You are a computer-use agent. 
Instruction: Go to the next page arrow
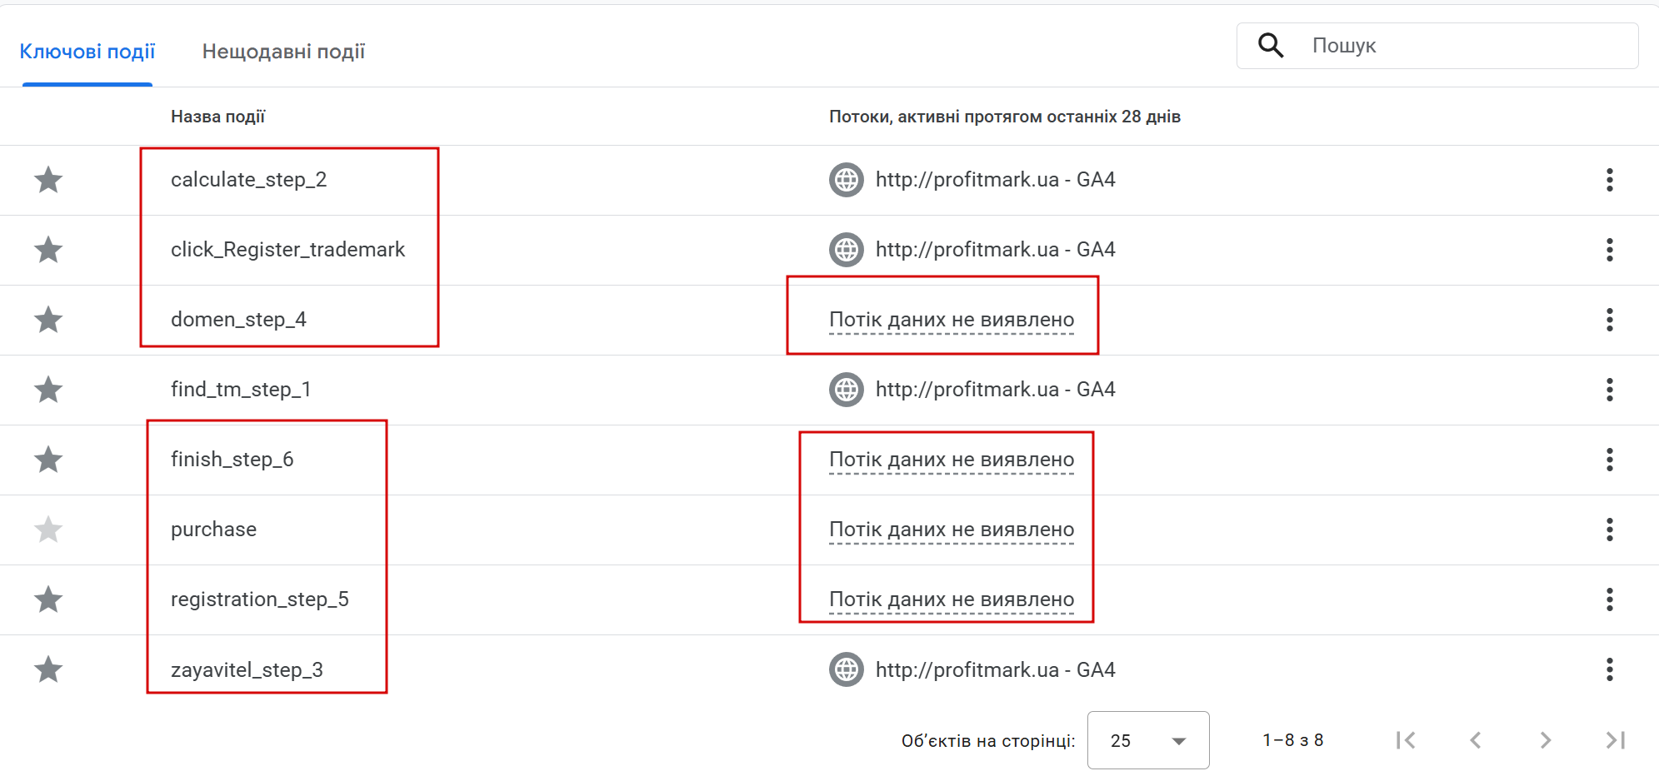[1545, 740]
